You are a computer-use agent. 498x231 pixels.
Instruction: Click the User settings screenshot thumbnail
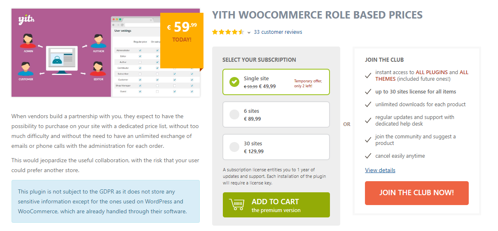click(136, 62)
